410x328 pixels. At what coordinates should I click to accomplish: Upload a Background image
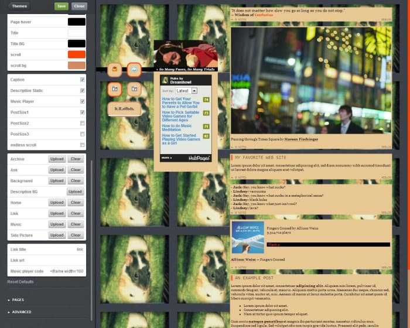pyautogui.click(x=57, y=181)
